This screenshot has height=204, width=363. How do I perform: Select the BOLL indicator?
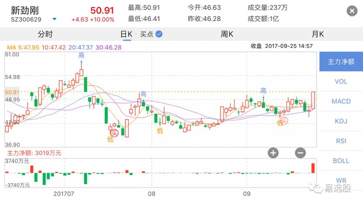[341, 161]
